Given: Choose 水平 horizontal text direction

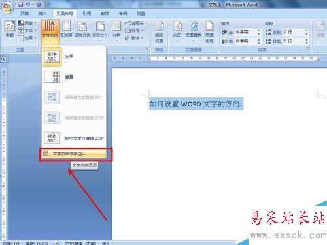Looking at the screenshot, I should click(74, 57).
